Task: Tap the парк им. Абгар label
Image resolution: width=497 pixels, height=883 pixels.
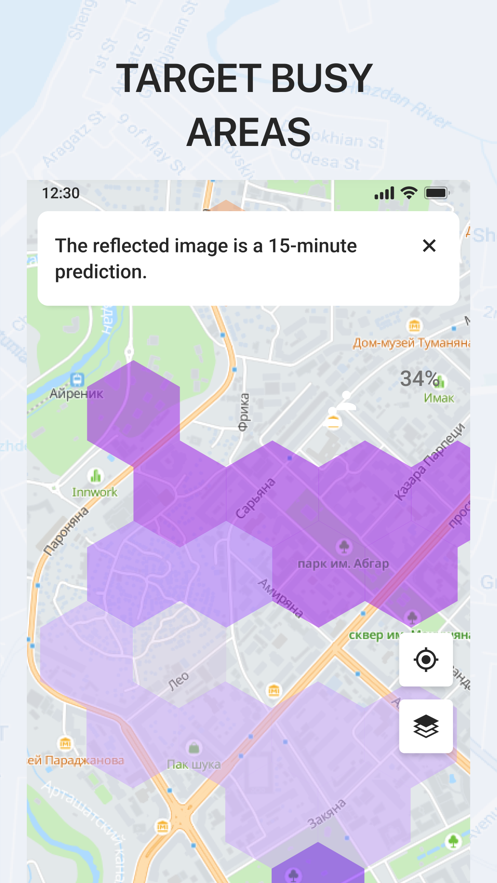Action: pos(343,564)
